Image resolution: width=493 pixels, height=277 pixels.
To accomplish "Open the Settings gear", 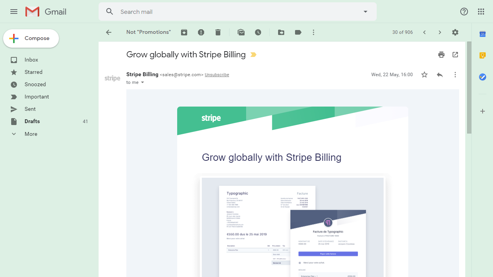I will pos(455,32).
